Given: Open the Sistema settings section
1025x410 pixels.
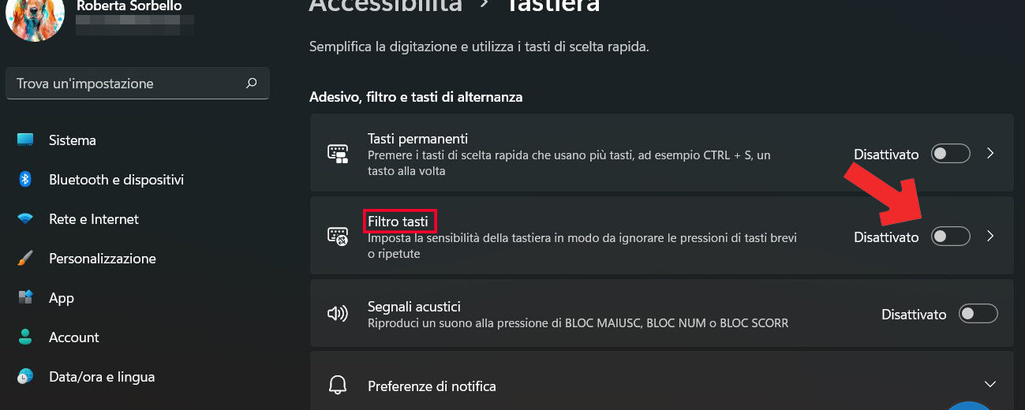Looking at the screenshot, I should [x=73, y=140].
